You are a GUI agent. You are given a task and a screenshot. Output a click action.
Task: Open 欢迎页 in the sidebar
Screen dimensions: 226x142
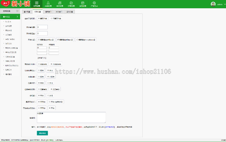click(8, 22)
